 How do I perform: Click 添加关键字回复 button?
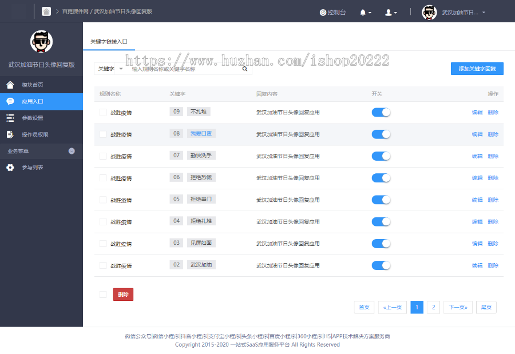click(x=477, y=69)
